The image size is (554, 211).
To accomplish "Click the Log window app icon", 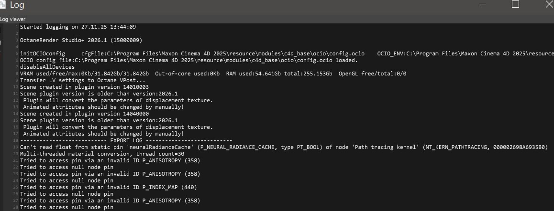I will [2, 5].
